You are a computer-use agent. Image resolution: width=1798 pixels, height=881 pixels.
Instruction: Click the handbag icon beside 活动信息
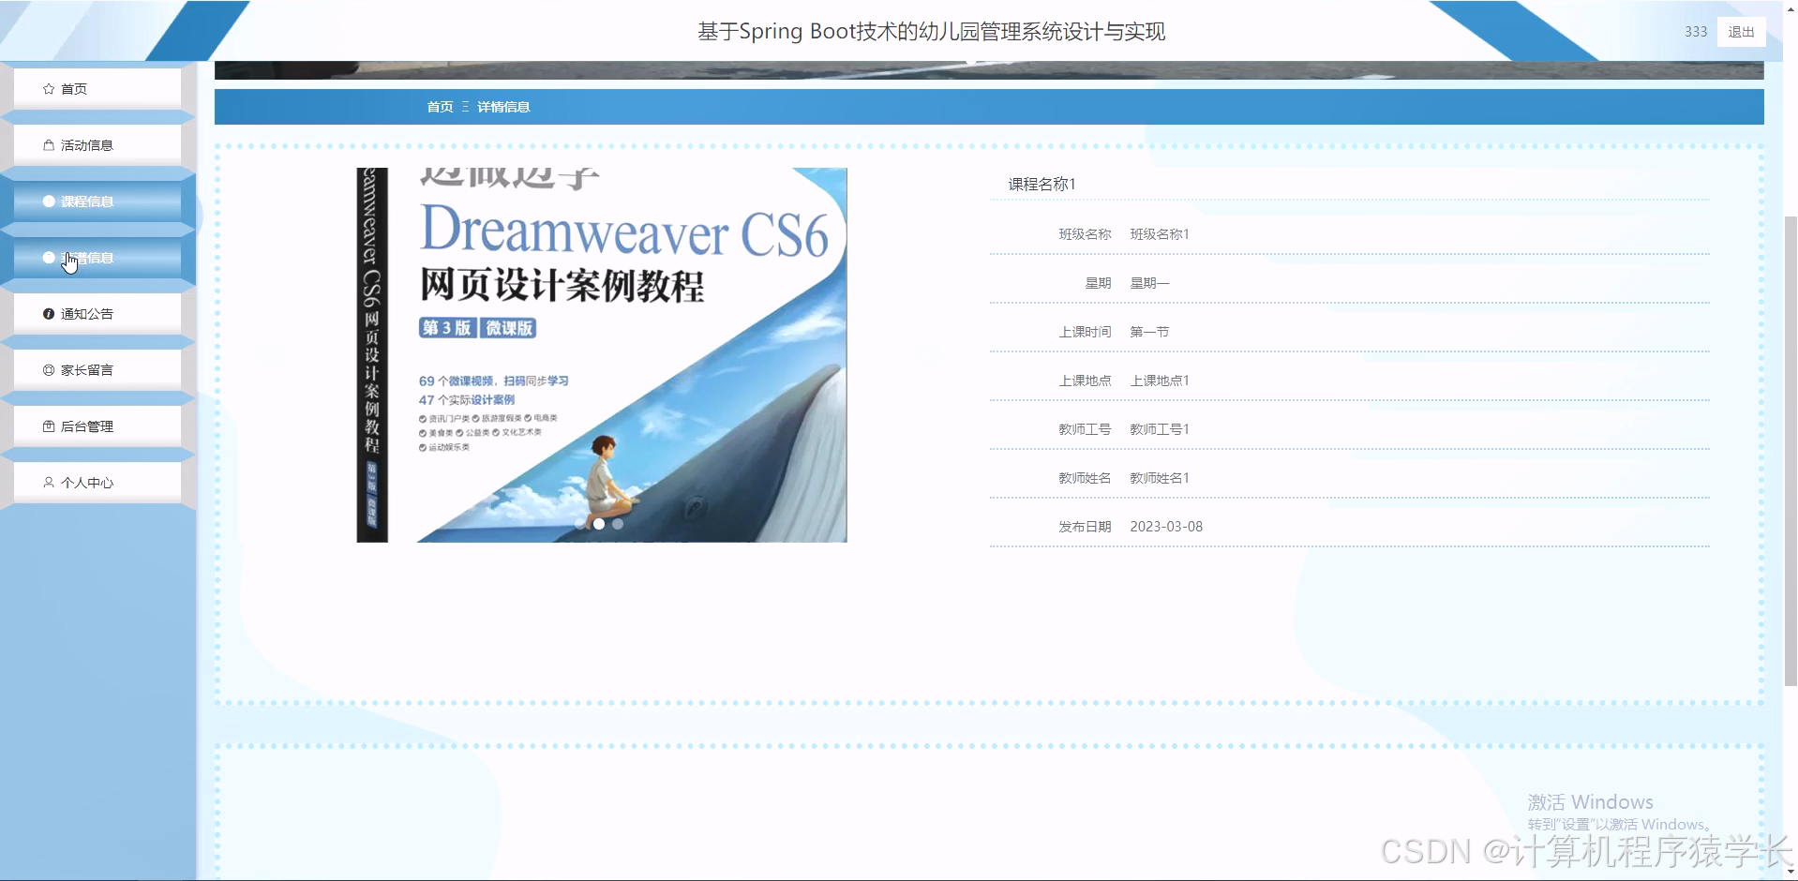pos(49,144)
